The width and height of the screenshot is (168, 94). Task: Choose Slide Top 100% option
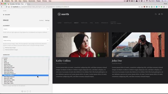(25, 78)
